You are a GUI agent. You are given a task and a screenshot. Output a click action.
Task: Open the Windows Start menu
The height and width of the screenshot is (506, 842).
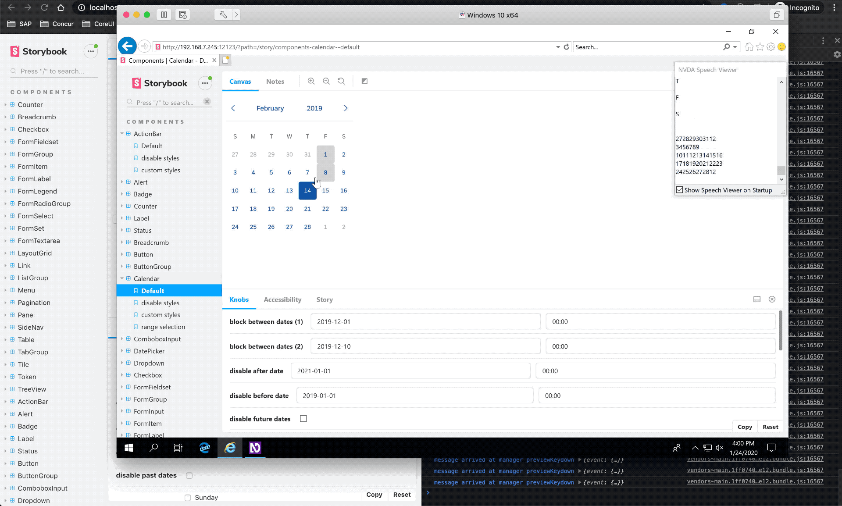click(x=128, y=448)
